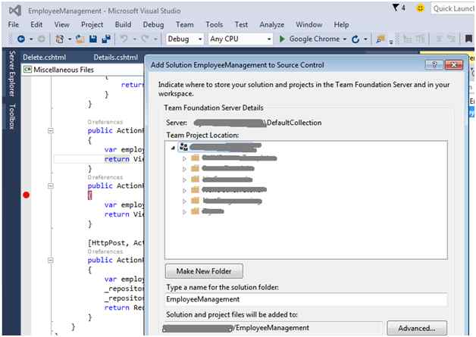Open the Team menu
476x337 pixels.
[185, 24]
